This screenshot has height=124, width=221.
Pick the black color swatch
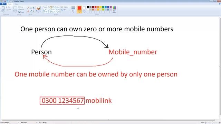(x=88, y=7)
